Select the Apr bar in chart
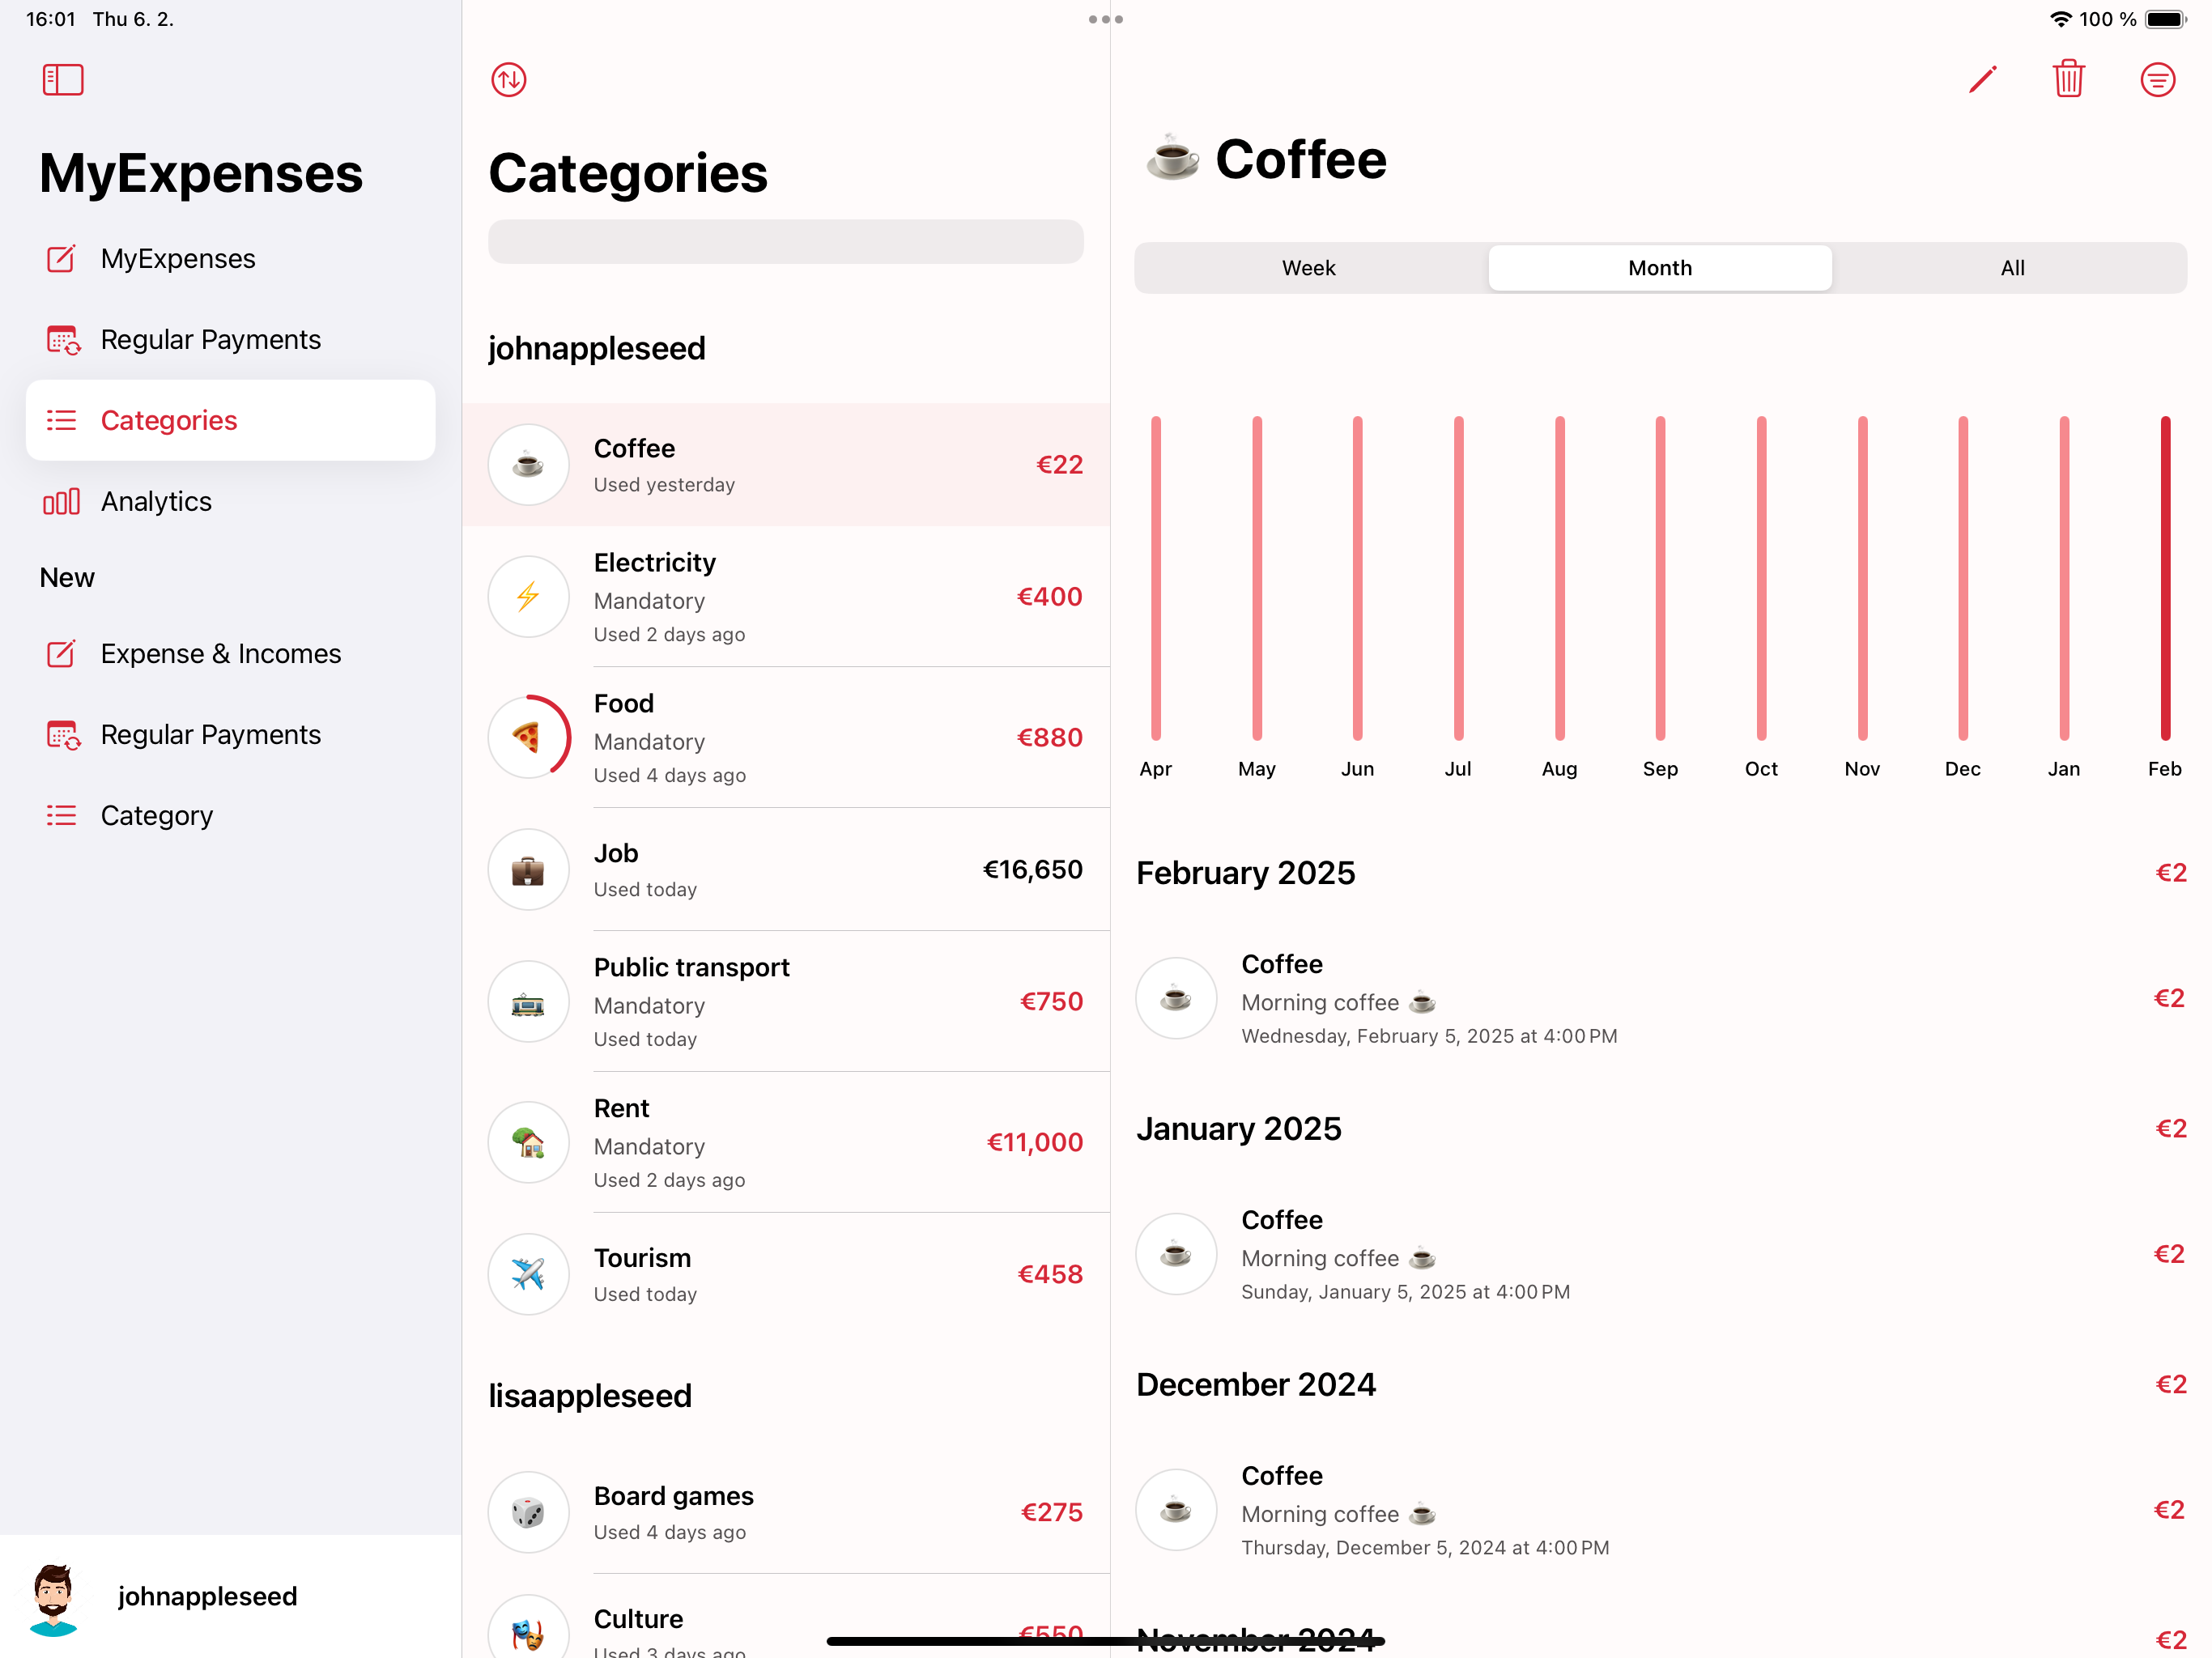2212x1658 pixels. [1156, 578]
